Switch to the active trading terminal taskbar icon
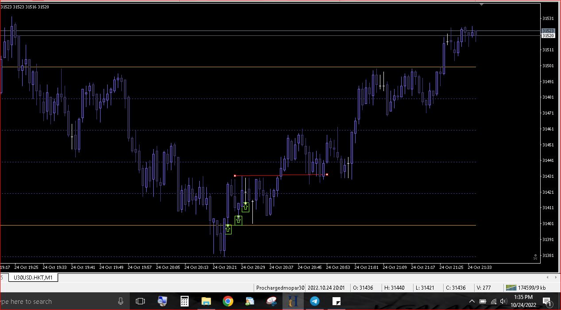The image size is (561, 310). 293,301
